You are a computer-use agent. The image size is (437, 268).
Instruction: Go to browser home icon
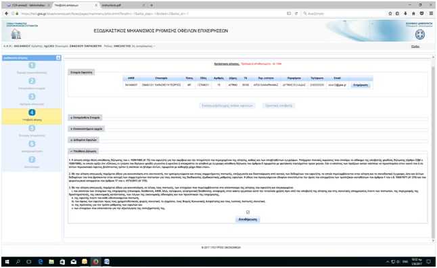[413, 14]
